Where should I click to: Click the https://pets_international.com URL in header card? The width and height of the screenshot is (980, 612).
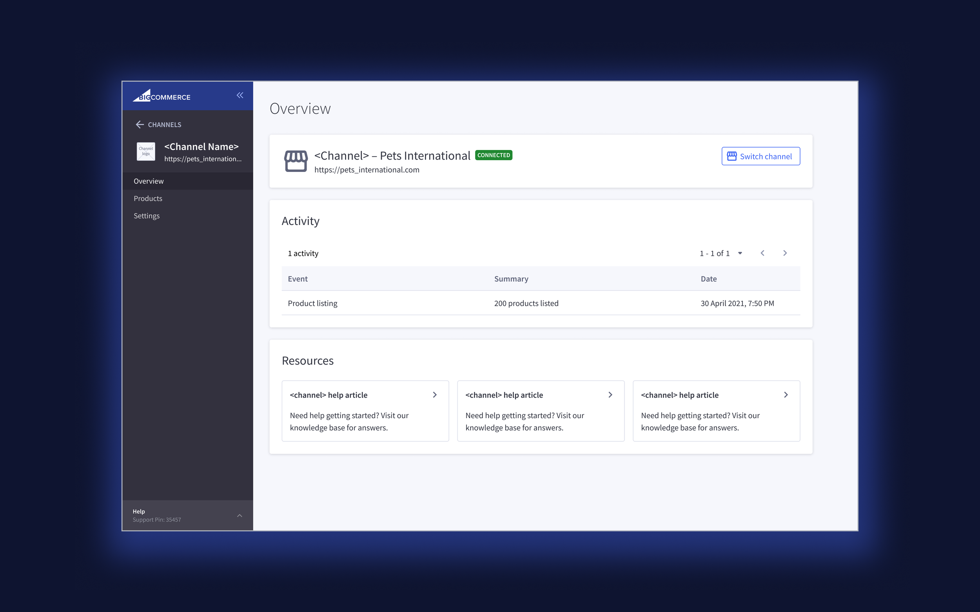coord(367,170)
